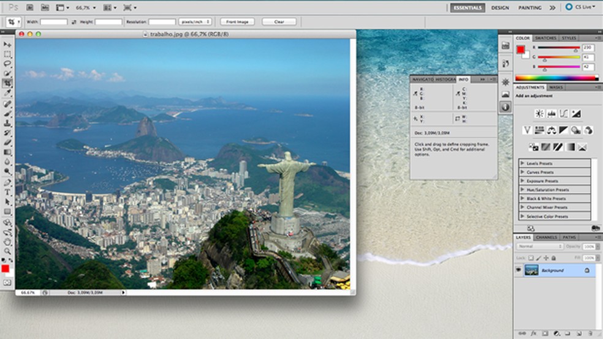Select the Quick Selection tool
Screen dimensions: 603x339
(7, 73)
